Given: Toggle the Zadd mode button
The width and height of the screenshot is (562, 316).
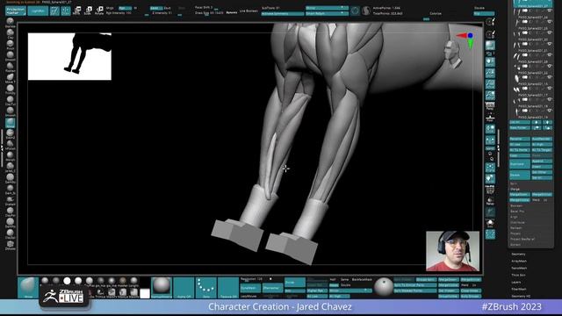Looking at the screenshot, I should [155, 8].
